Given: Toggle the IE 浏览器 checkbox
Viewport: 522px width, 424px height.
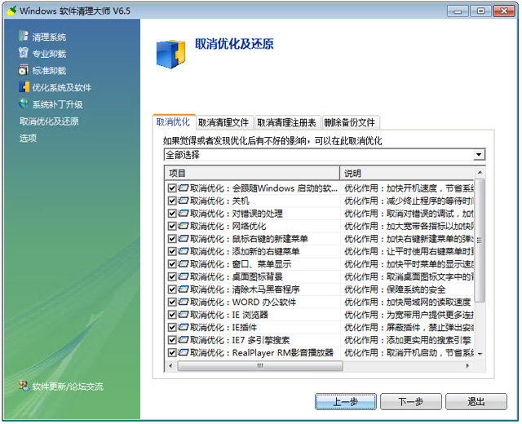Looking at the screenshot, I should click(x=172, y=315).
